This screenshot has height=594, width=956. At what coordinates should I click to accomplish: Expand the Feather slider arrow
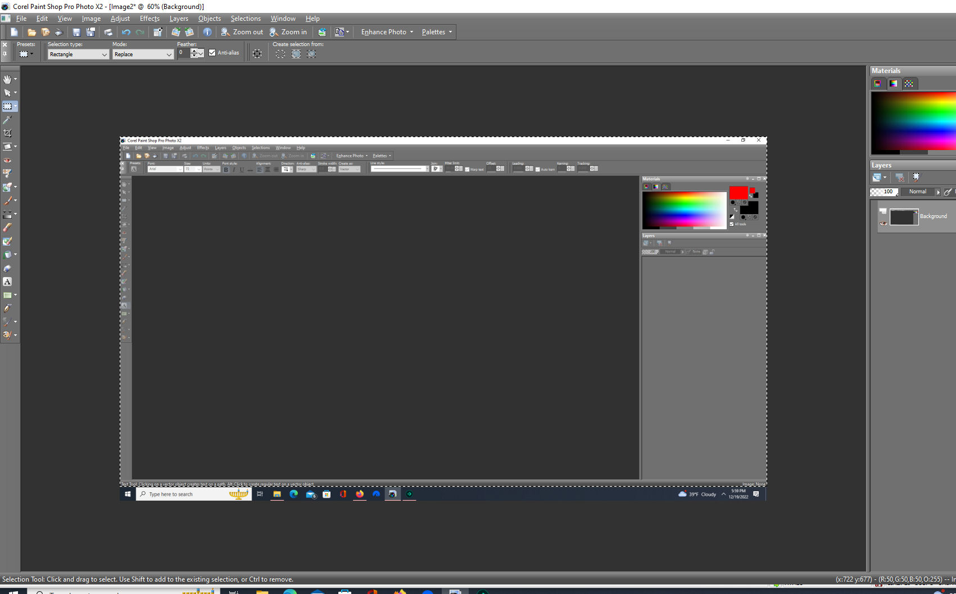[201, 53]
